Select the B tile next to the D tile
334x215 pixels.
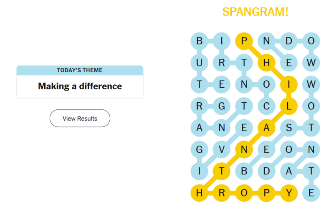[x=244, y=171]
